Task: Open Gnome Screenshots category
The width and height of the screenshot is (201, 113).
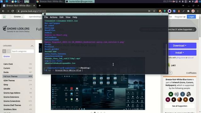Action: 12,101
